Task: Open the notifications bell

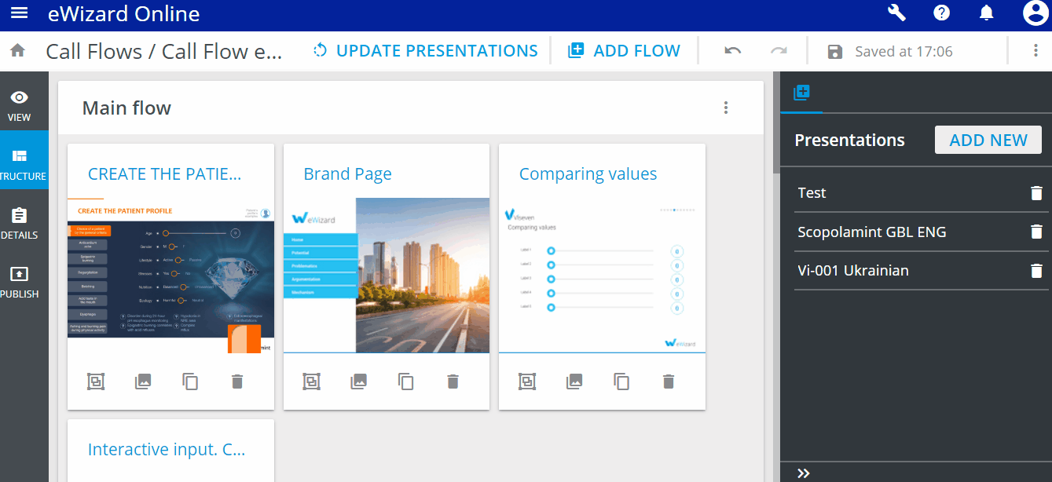Action: [986, 13]
